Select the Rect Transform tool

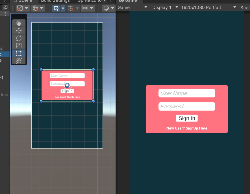(19, 53)
